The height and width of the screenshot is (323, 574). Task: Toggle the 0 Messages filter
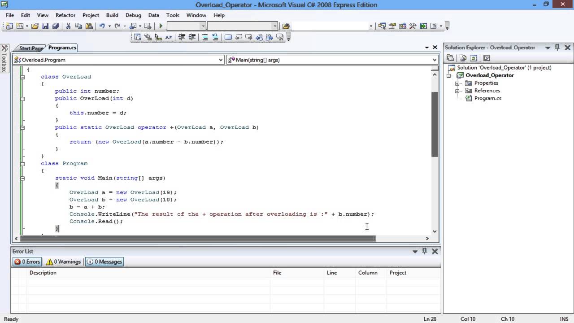104,262
